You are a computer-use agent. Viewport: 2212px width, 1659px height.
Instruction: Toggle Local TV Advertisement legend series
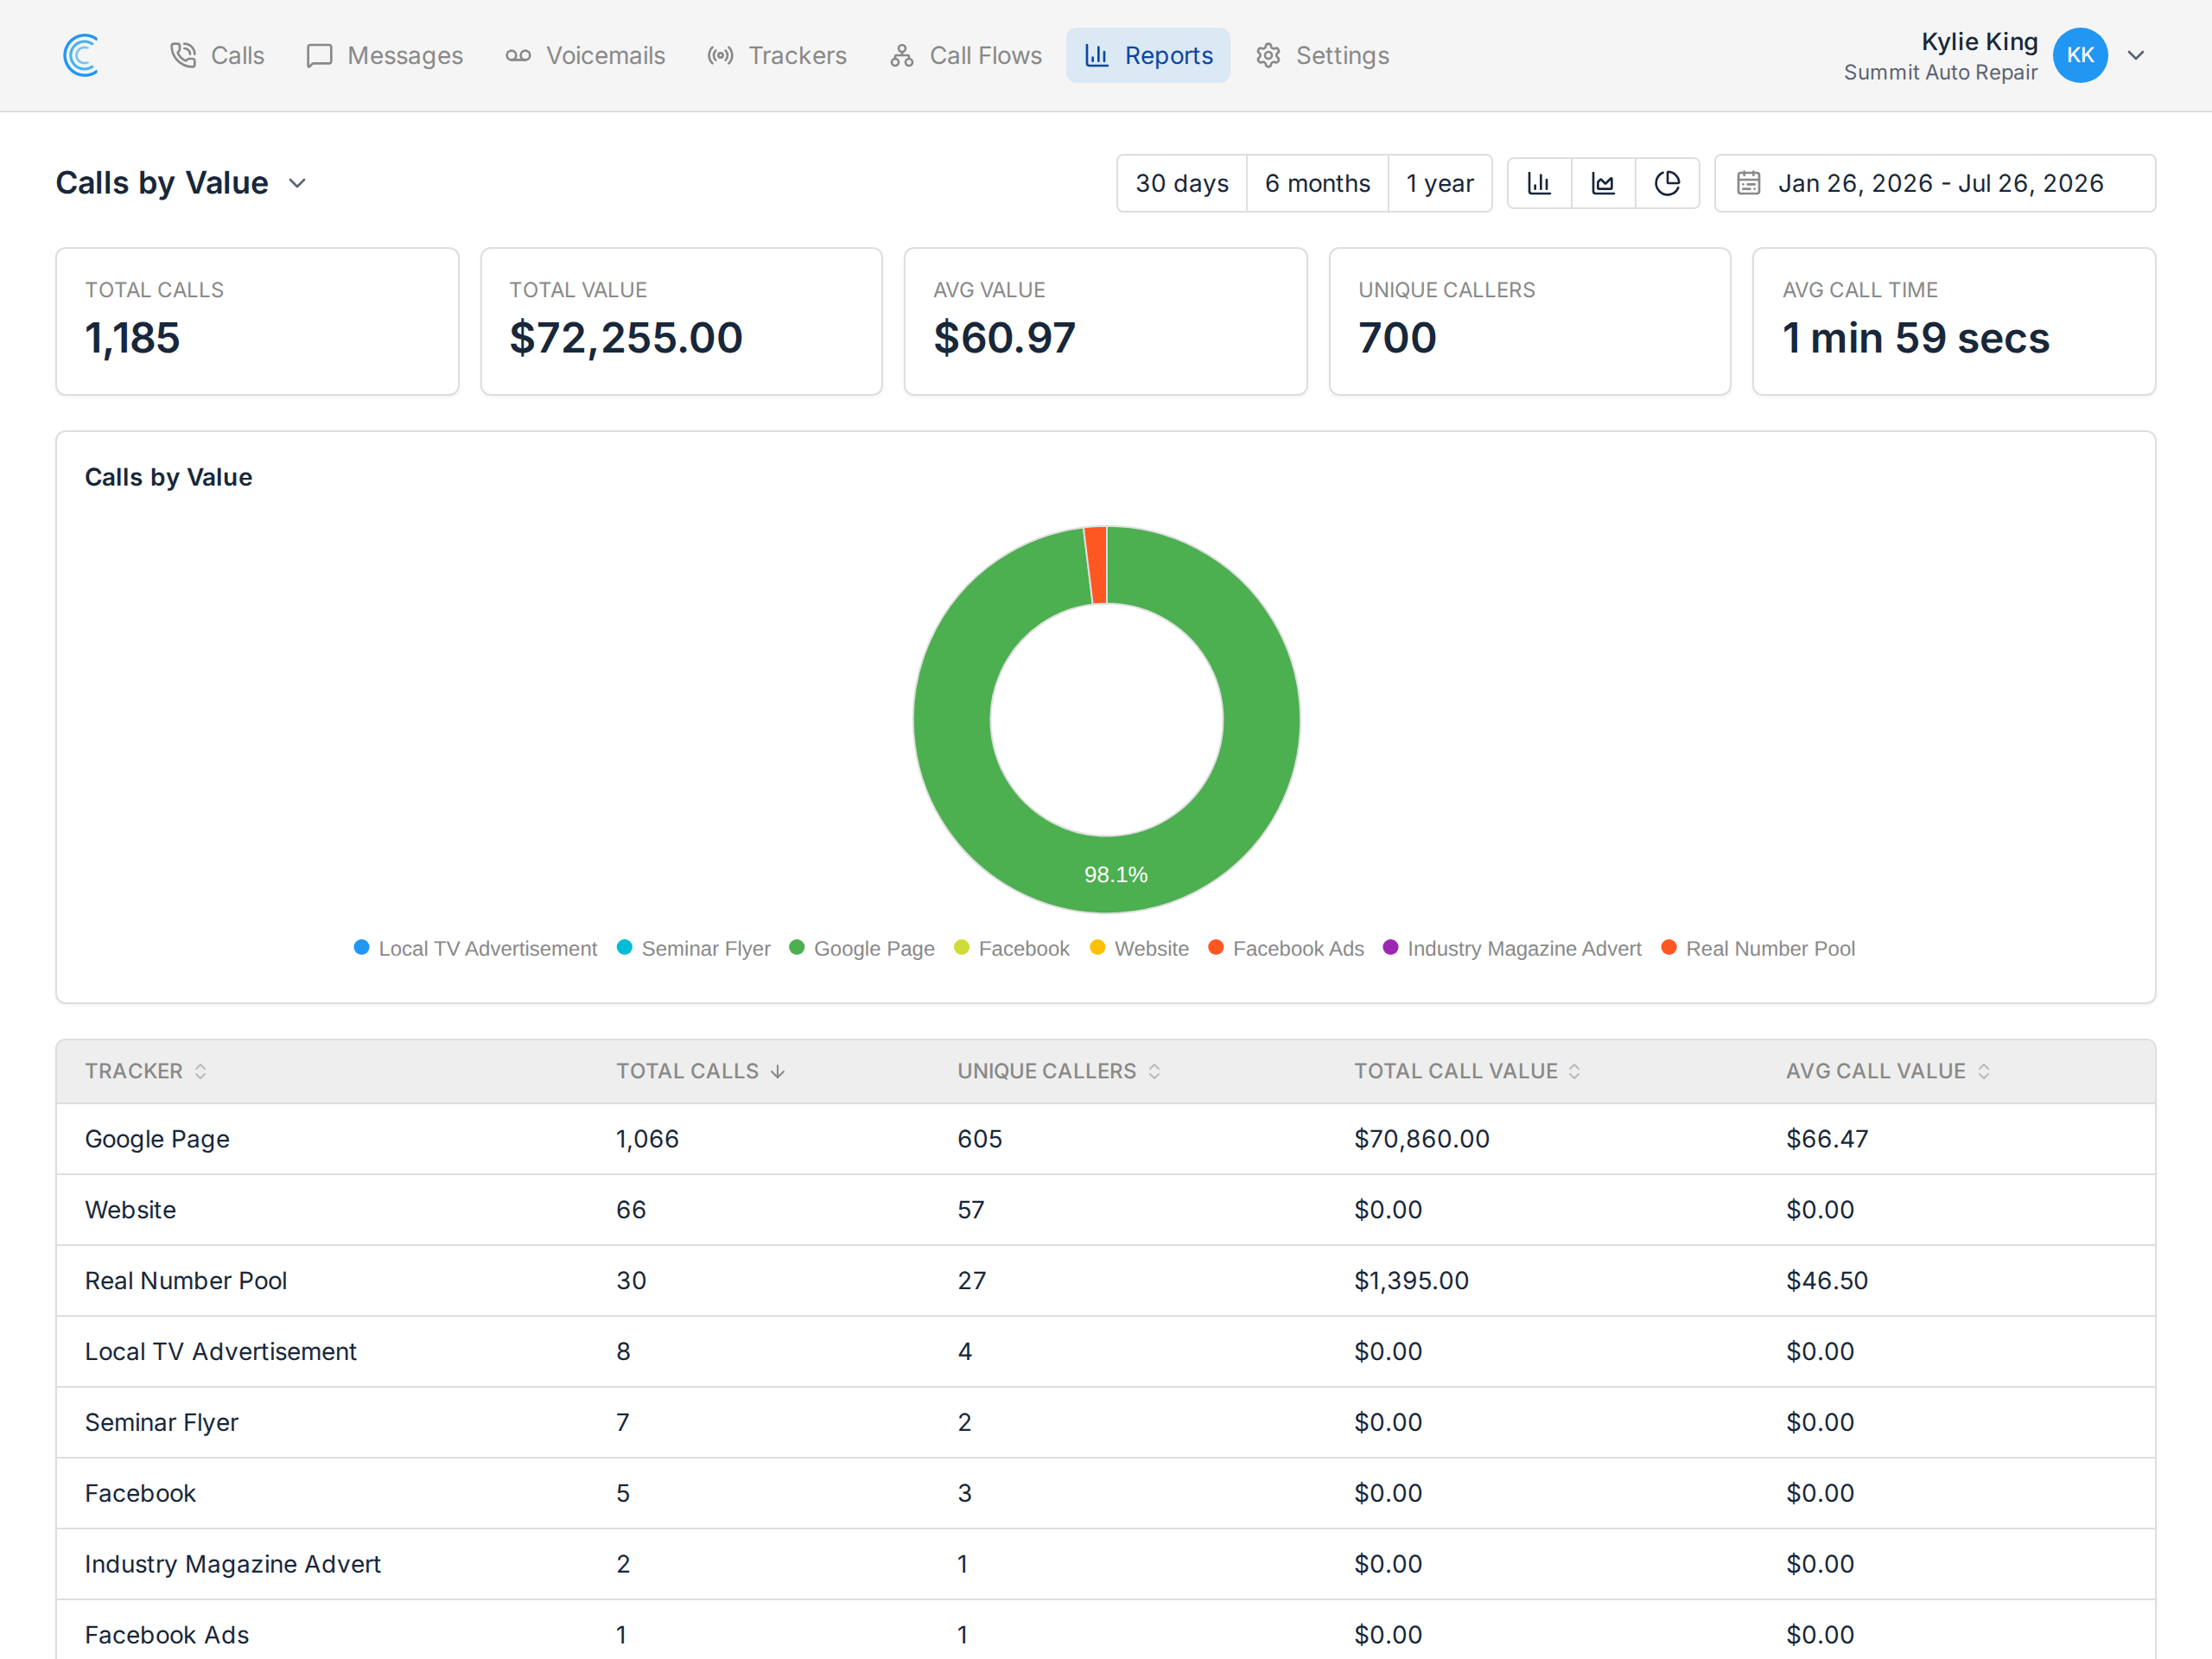click(475, 948)
